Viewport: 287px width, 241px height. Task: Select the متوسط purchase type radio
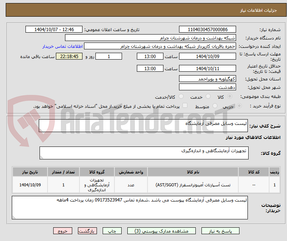click(215, 106)
